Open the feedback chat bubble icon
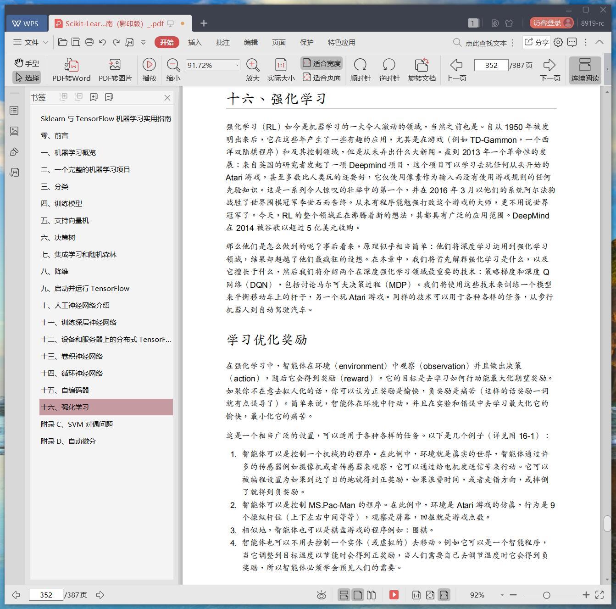This screenshot has width=616, height=609. pyautogui.click(x=572, y=42)
